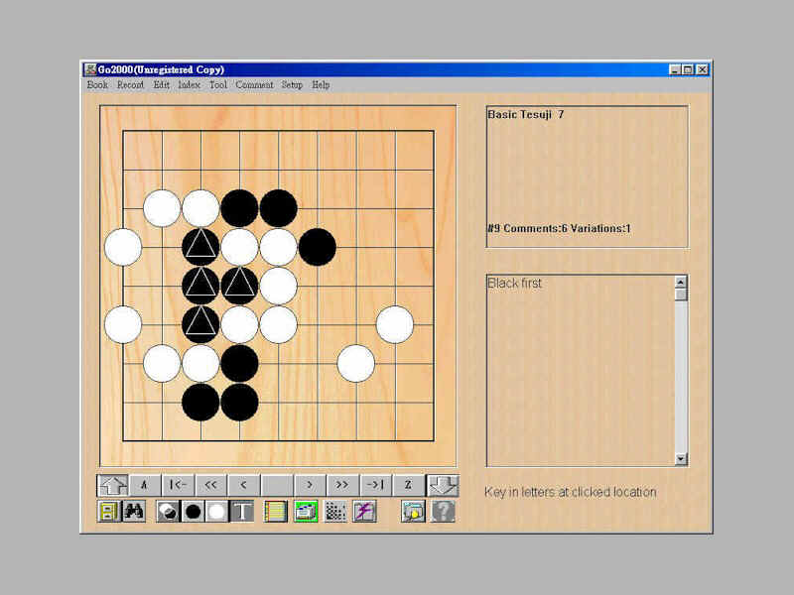The height and width of the screenshot is (595, 794).
Task: Click the purple lightning mark icon
Action: tap(364, 512)
